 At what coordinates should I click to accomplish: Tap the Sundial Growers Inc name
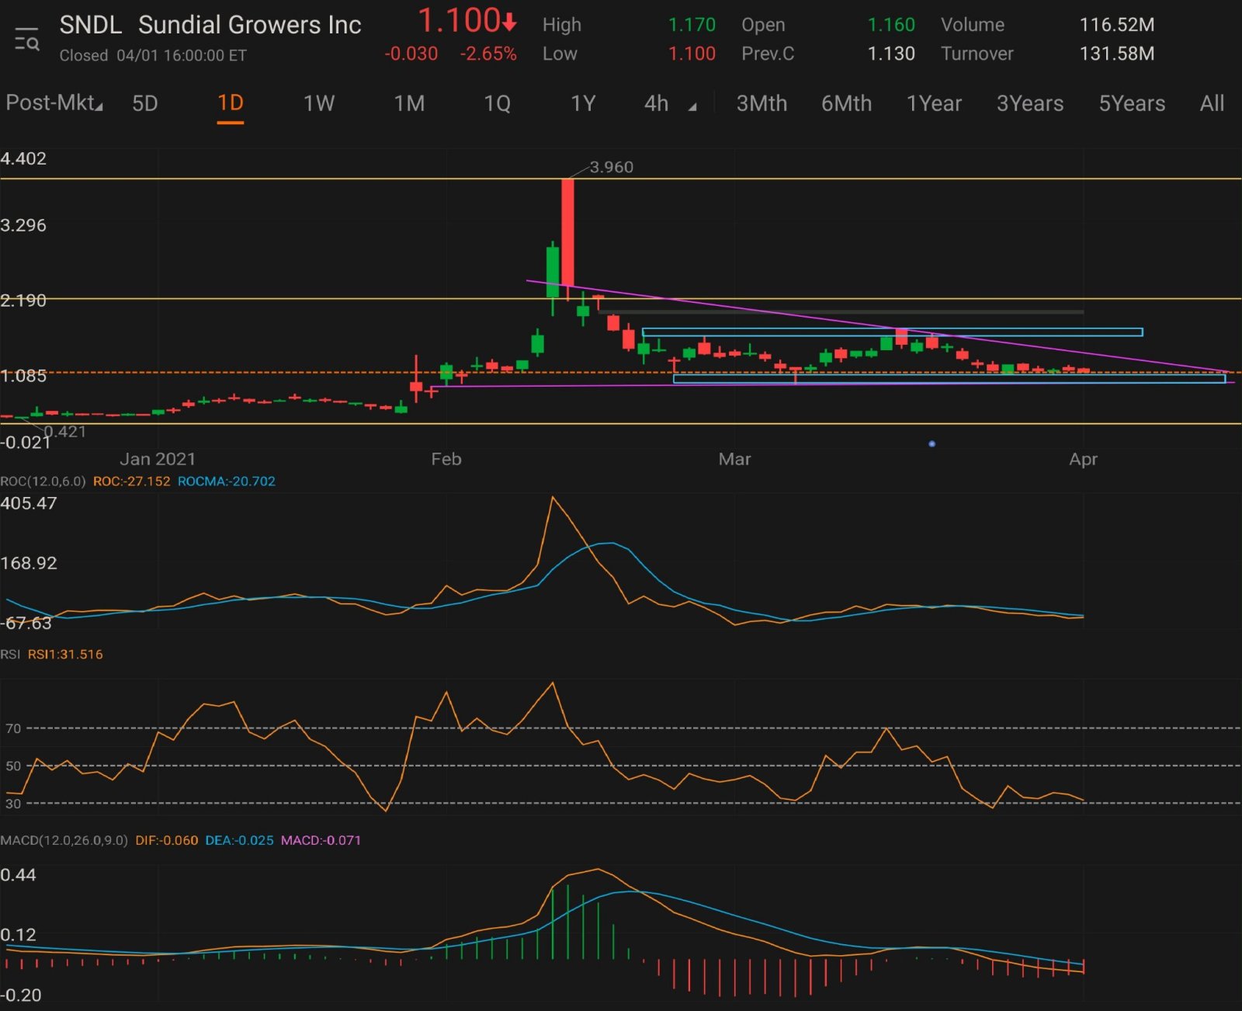click(250, 25)
